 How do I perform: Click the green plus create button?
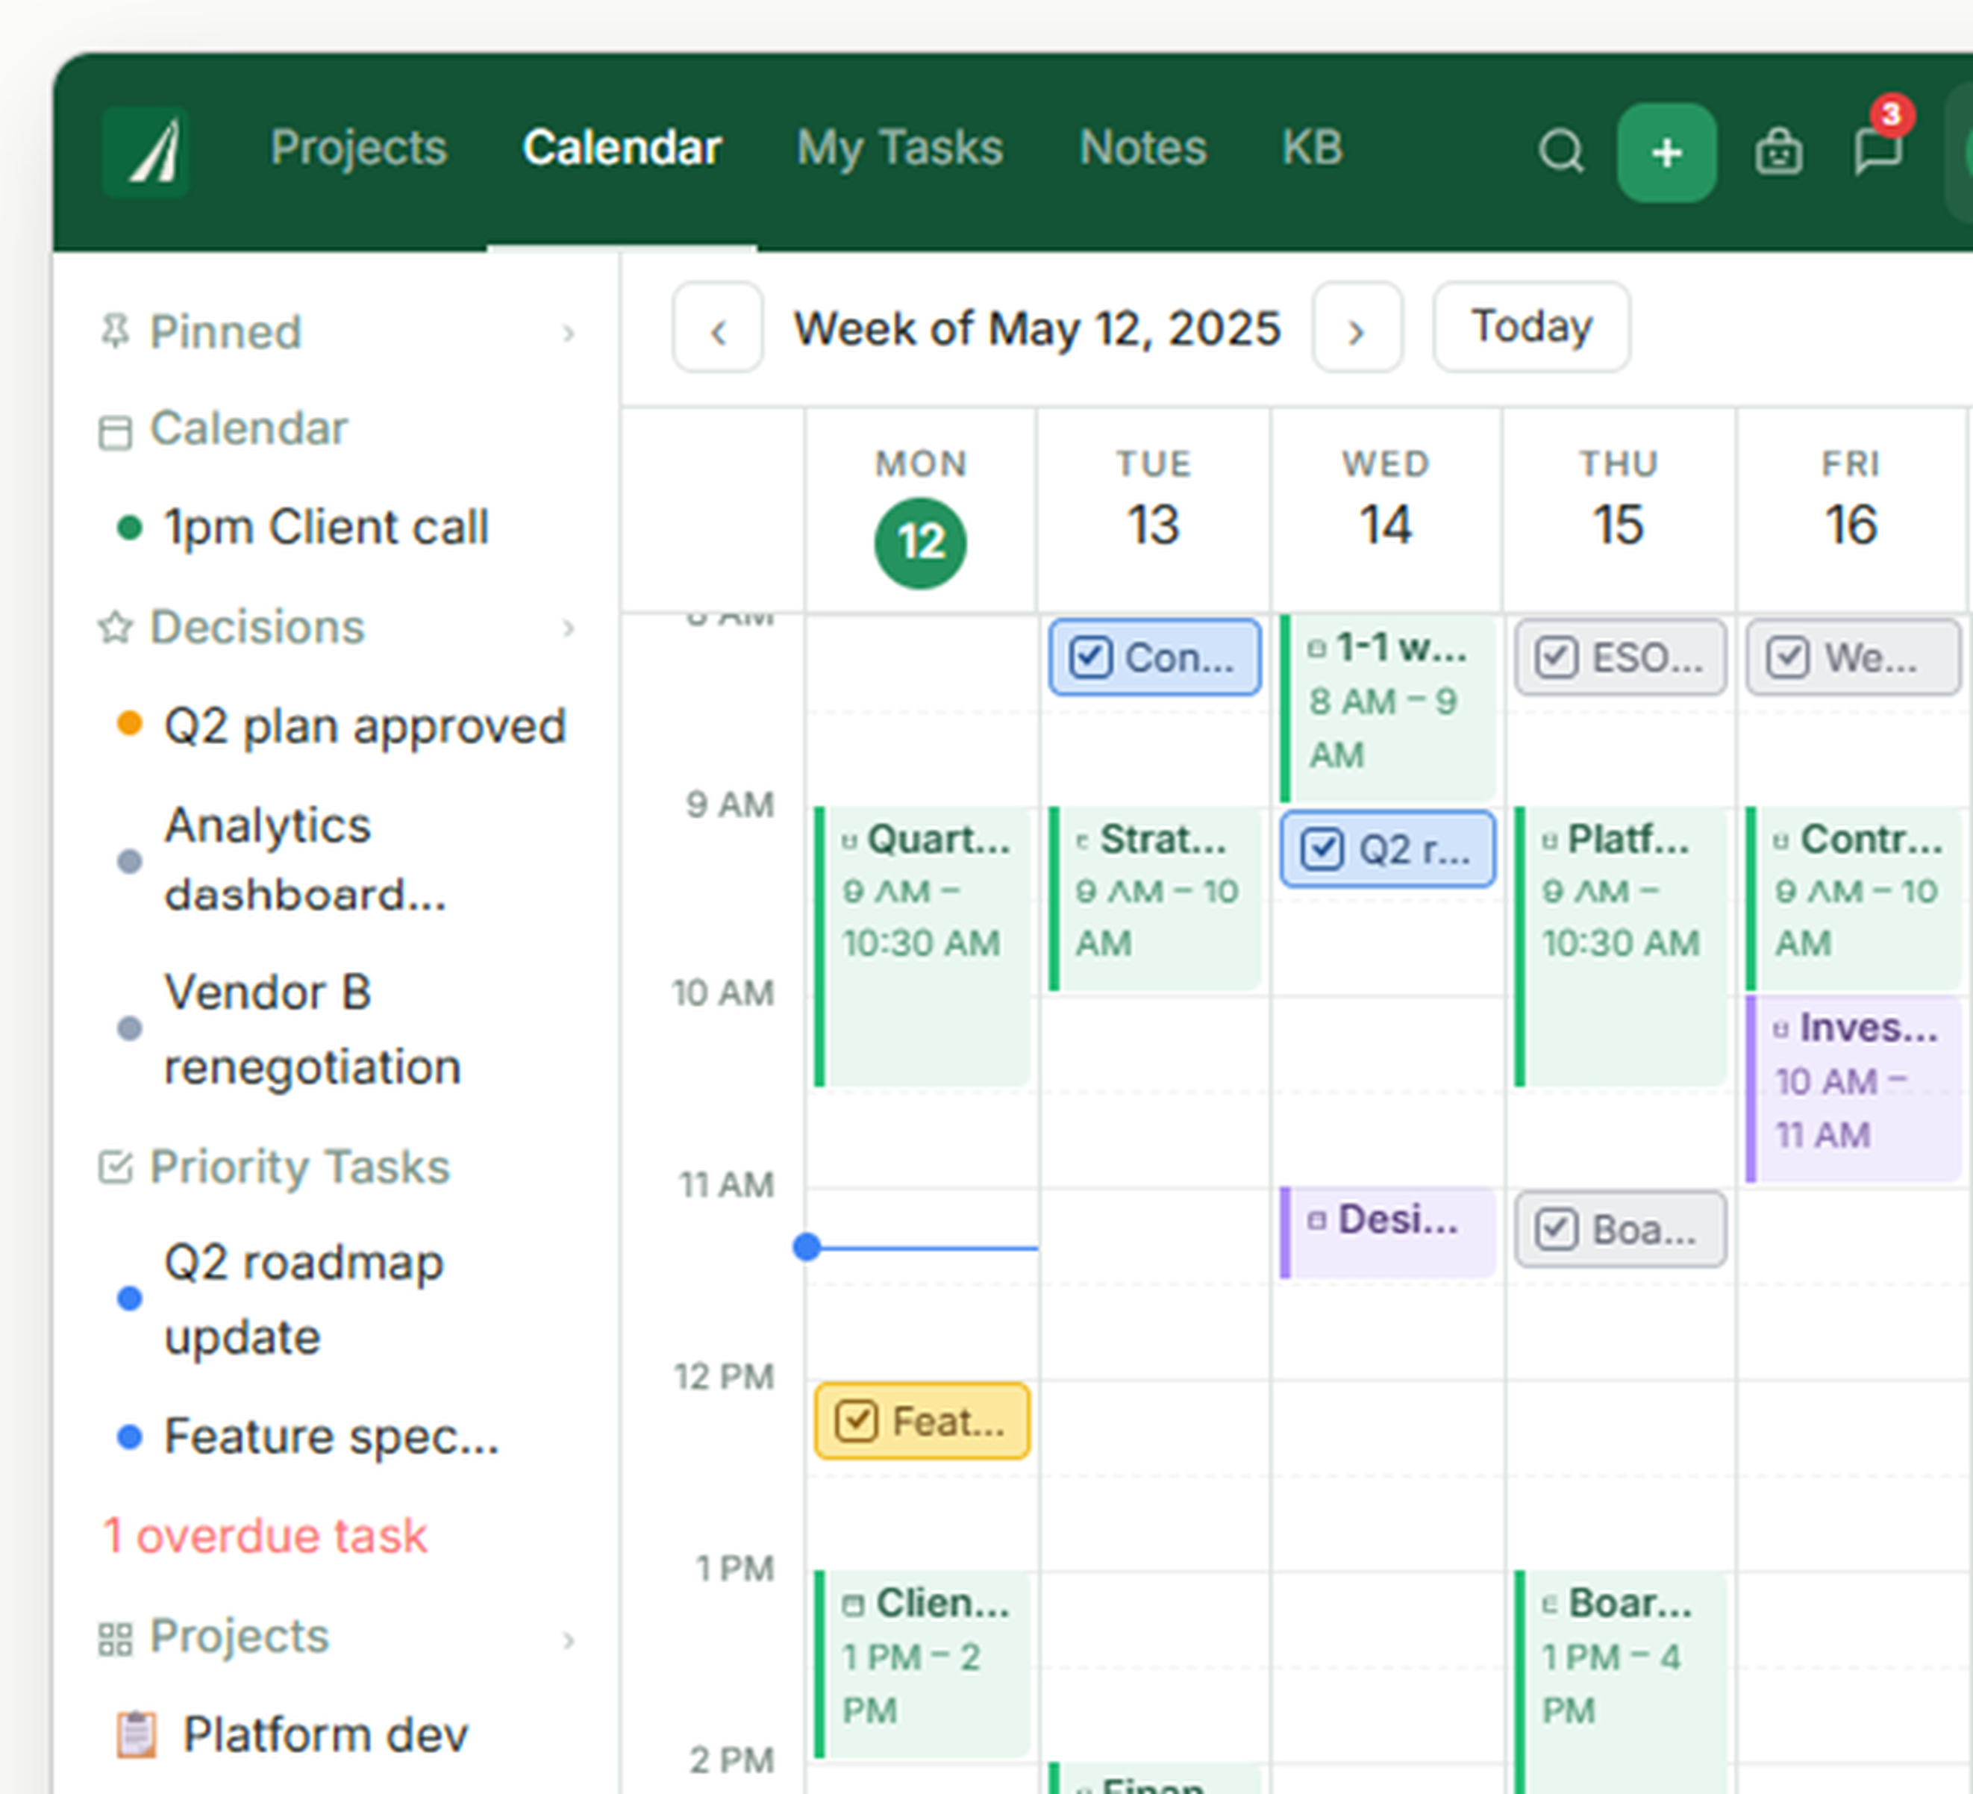point(1666,153)
